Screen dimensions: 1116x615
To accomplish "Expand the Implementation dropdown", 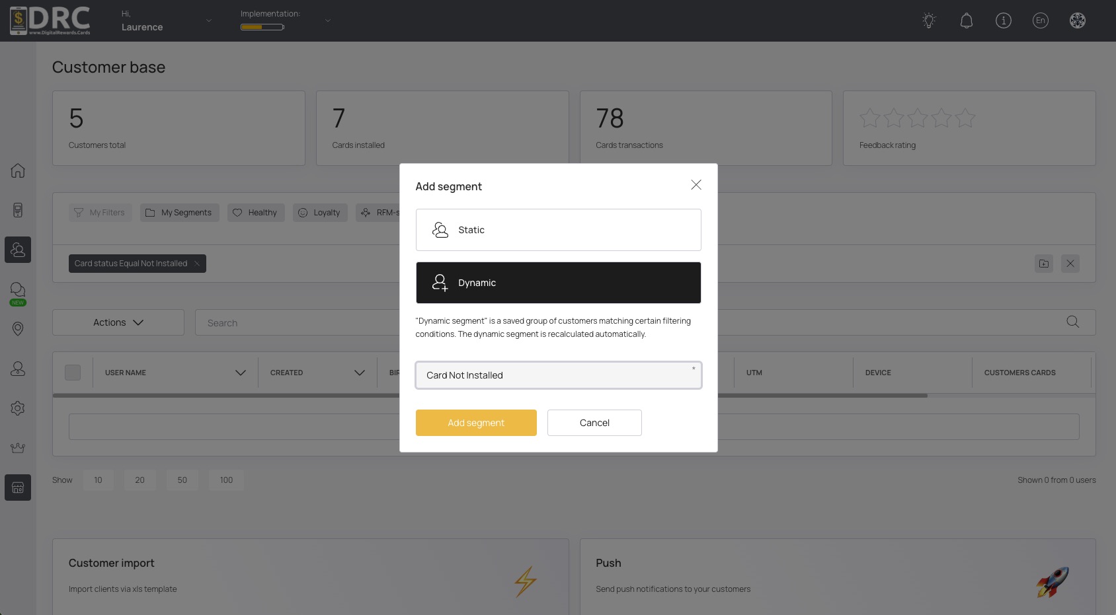I will point(327,20).
